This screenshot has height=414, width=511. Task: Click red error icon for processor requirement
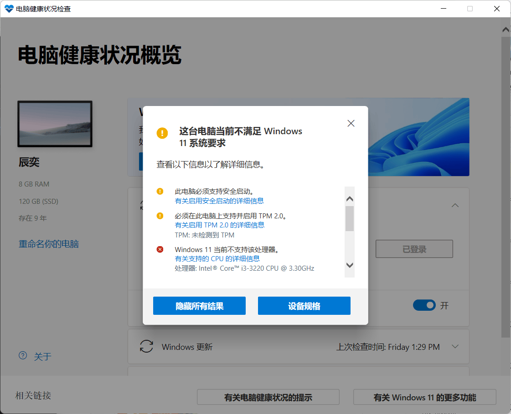[x=160, y=249]
